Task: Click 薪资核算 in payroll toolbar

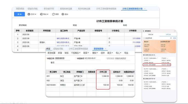Action: pos(51,53)
